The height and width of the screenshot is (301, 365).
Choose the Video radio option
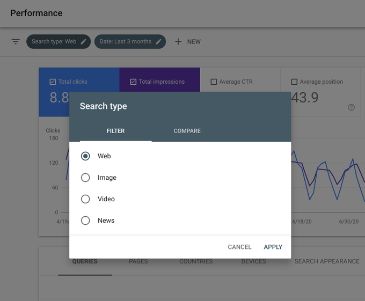(85, 199)
